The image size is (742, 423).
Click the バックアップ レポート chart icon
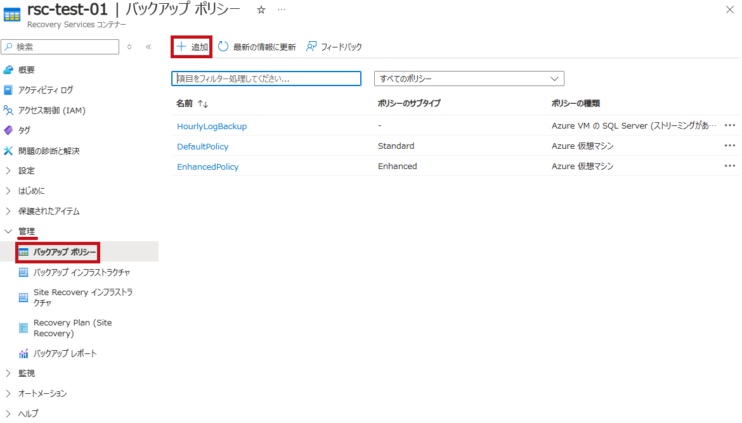23,353
